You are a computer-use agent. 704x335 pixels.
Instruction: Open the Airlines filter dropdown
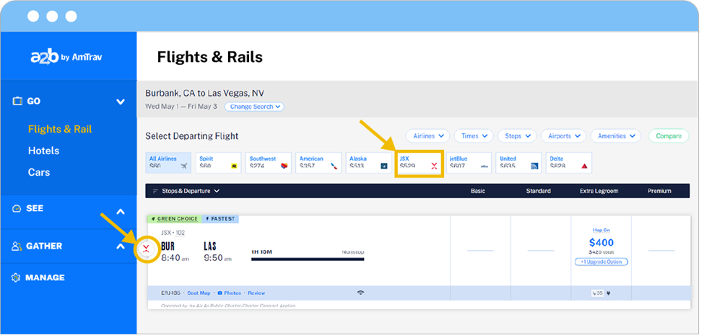[x=427, y=135]
